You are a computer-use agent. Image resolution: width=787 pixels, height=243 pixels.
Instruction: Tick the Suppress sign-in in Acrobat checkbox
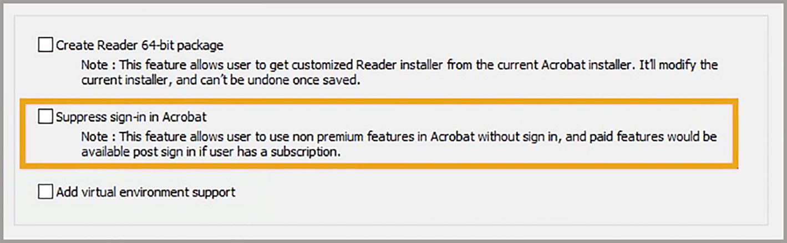click(x=45, y=117)
